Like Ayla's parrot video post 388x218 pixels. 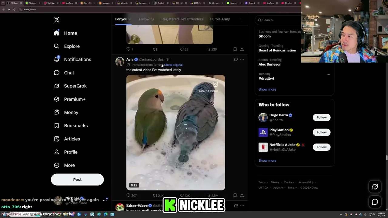[185, 196]
